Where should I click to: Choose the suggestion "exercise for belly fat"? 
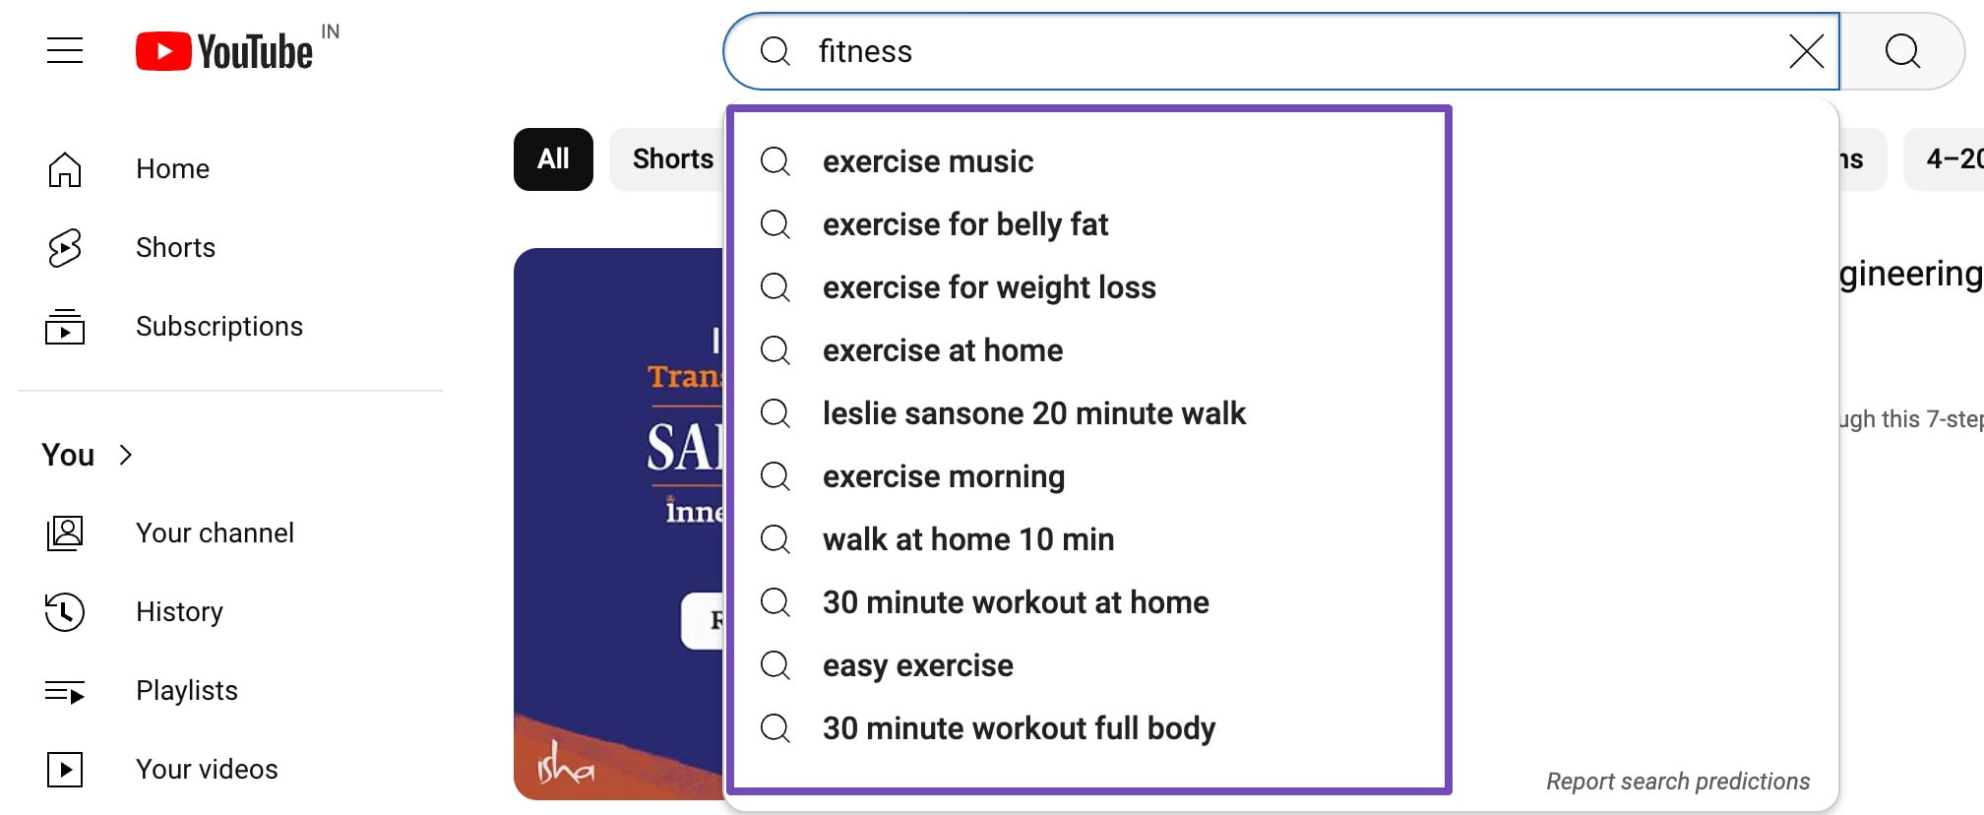964,224
